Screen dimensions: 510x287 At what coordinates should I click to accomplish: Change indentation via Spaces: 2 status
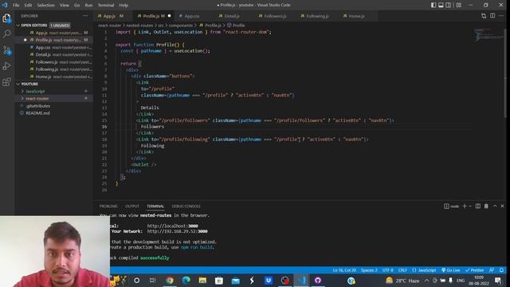point(369,270)
